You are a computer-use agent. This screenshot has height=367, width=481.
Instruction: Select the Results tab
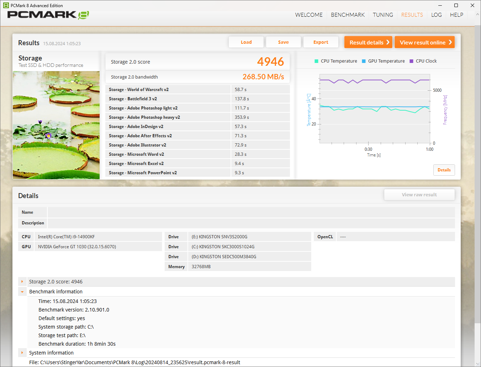click(412, 15)
